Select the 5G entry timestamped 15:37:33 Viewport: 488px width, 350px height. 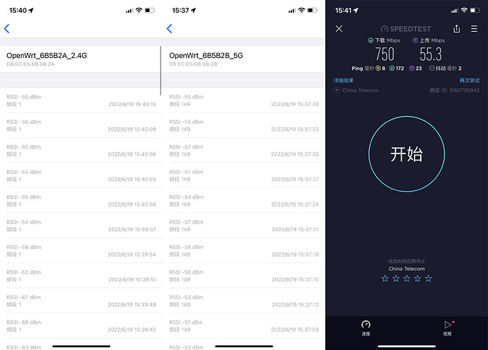point(244,125)
